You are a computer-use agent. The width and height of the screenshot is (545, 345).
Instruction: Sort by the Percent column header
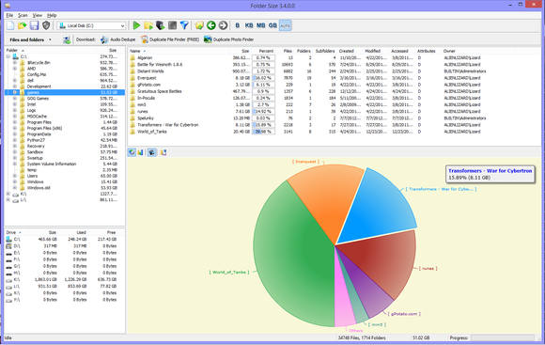click(263, 51)
